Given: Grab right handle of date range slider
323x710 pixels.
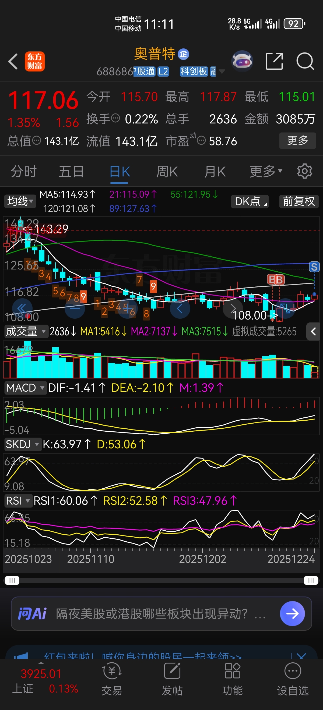Looking at the screenshot, I should [311, 580].
